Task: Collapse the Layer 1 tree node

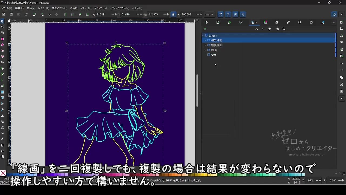Action: click(x=203, y=35)
